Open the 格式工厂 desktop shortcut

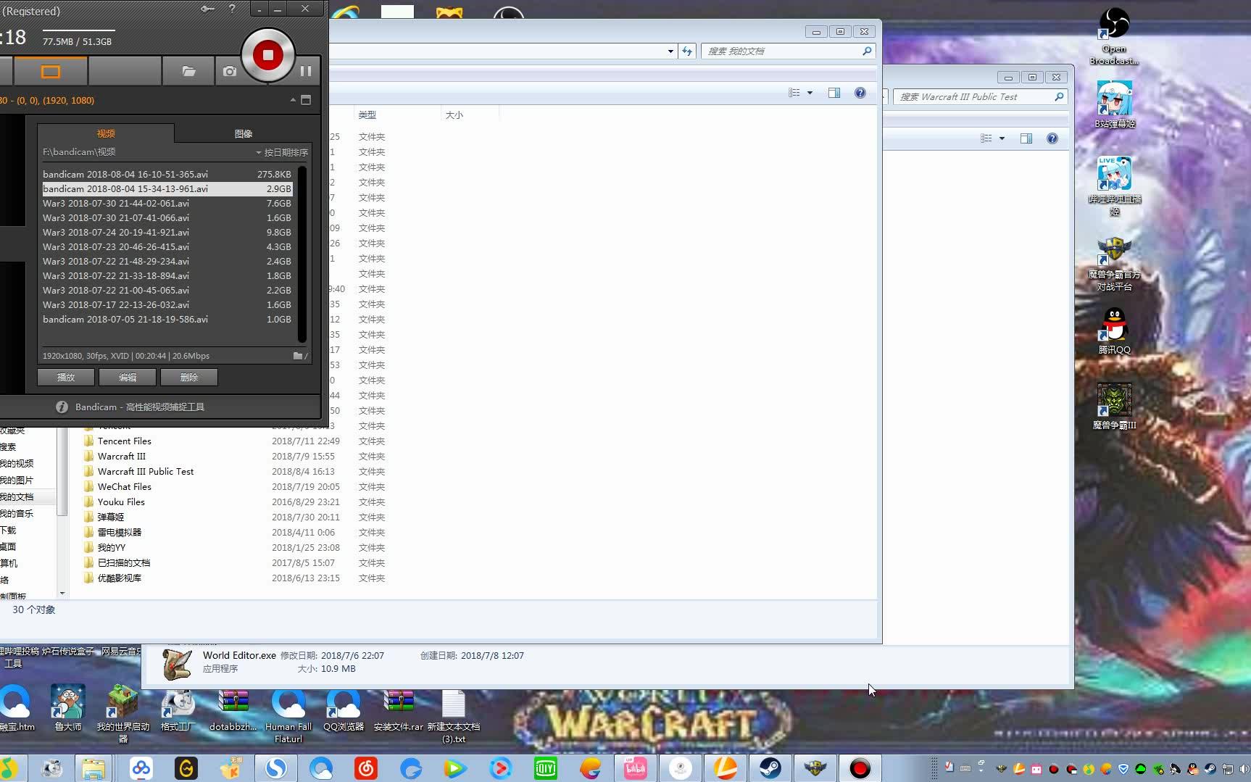click(x=178, y=710)
